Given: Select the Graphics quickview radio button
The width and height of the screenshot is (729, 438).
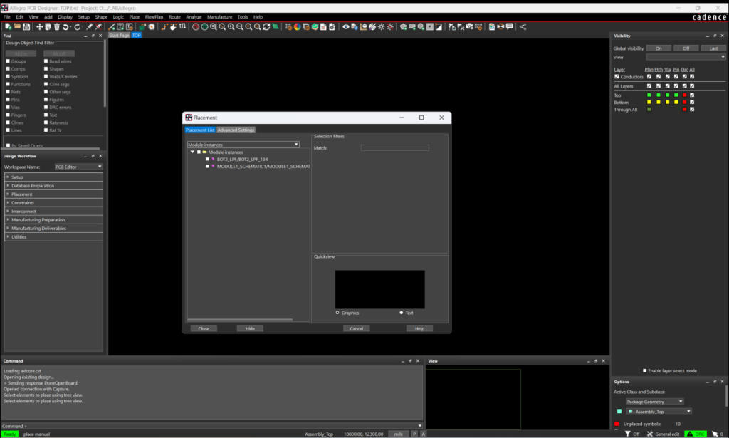Looking at the screenshot, I should tap(337, 313).
